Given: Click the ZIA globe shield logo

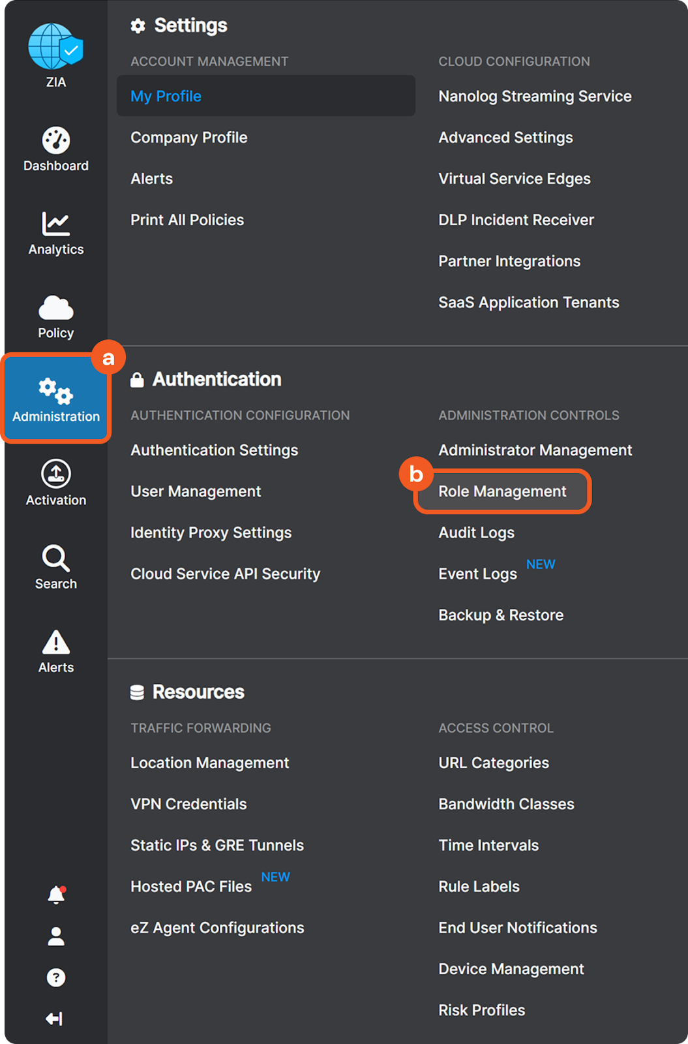Looking at the screenshot, I should pyautogui.click(x=55, y=47).
